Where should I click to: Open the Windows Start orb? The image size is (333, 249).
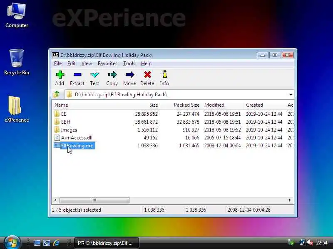tap(12, 243)
